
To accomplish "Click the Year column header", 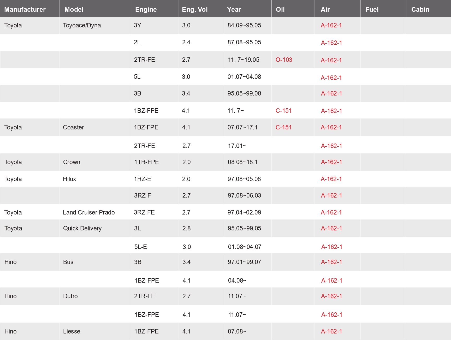I will tap(234, 9).
